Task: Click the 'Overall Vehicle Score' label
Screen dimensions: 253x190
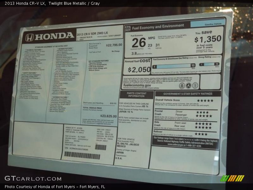Action: 167,100
